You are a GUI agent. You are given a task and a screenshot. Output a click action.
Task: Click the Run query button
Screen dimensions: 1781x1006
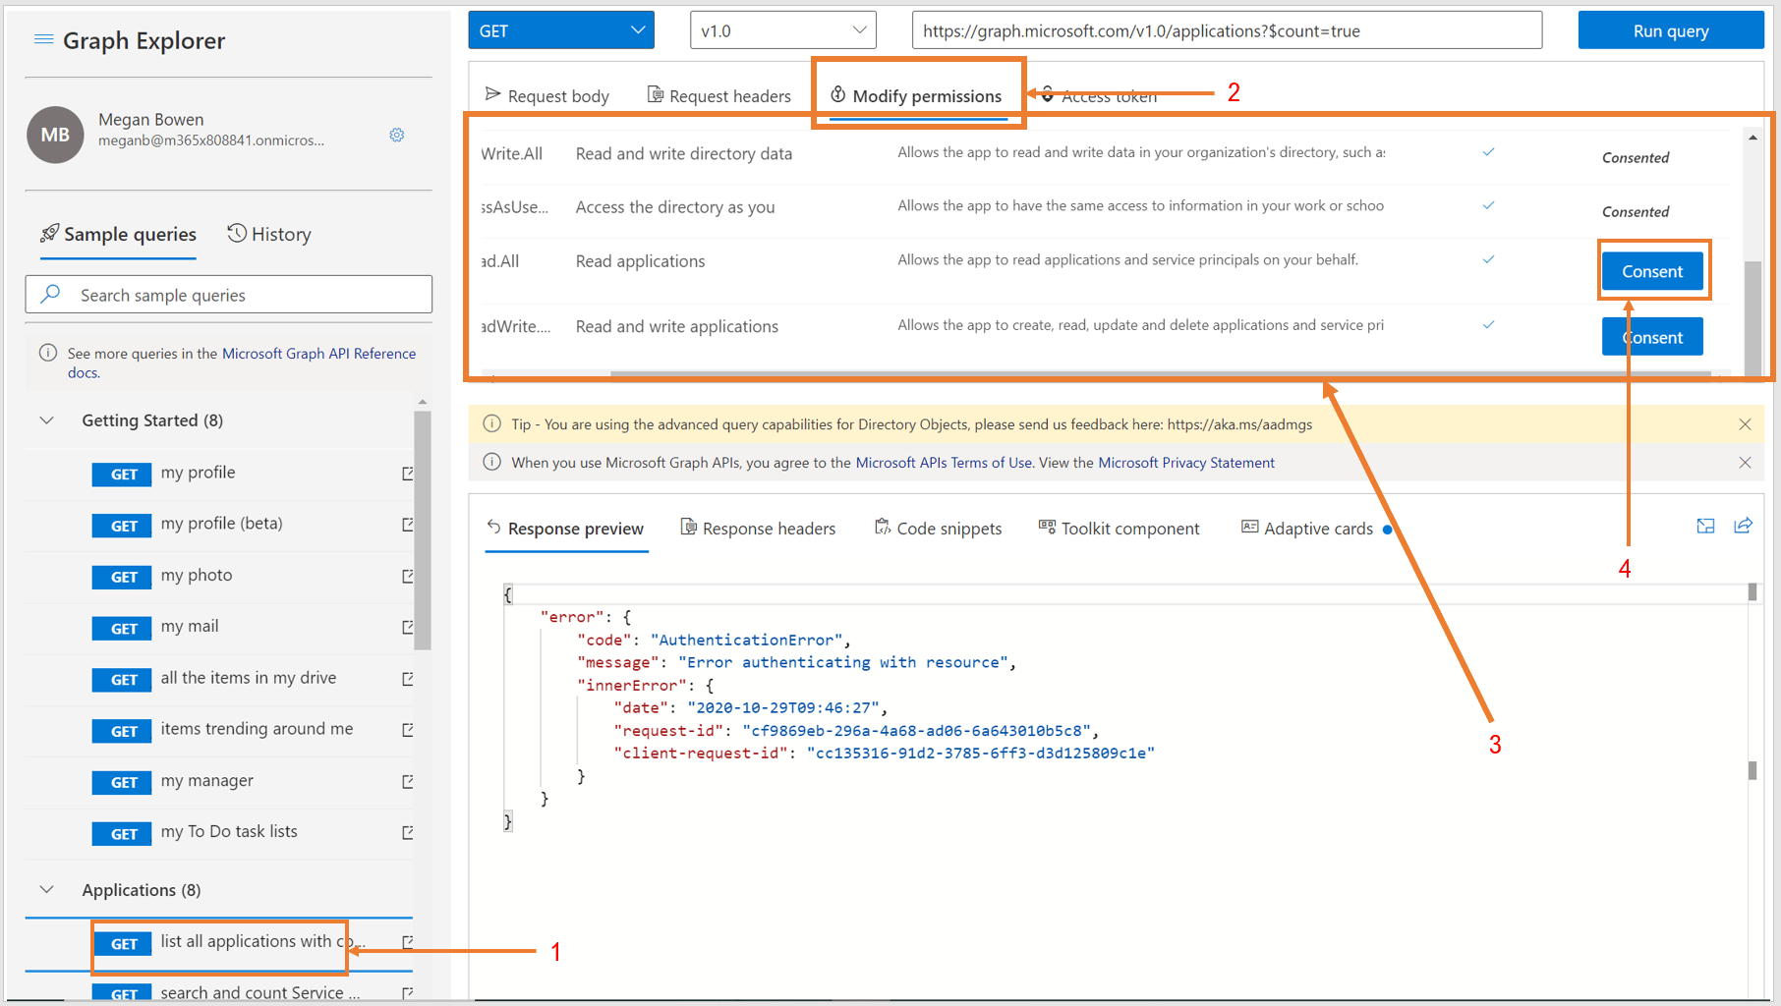click(x=1671, y=30)
